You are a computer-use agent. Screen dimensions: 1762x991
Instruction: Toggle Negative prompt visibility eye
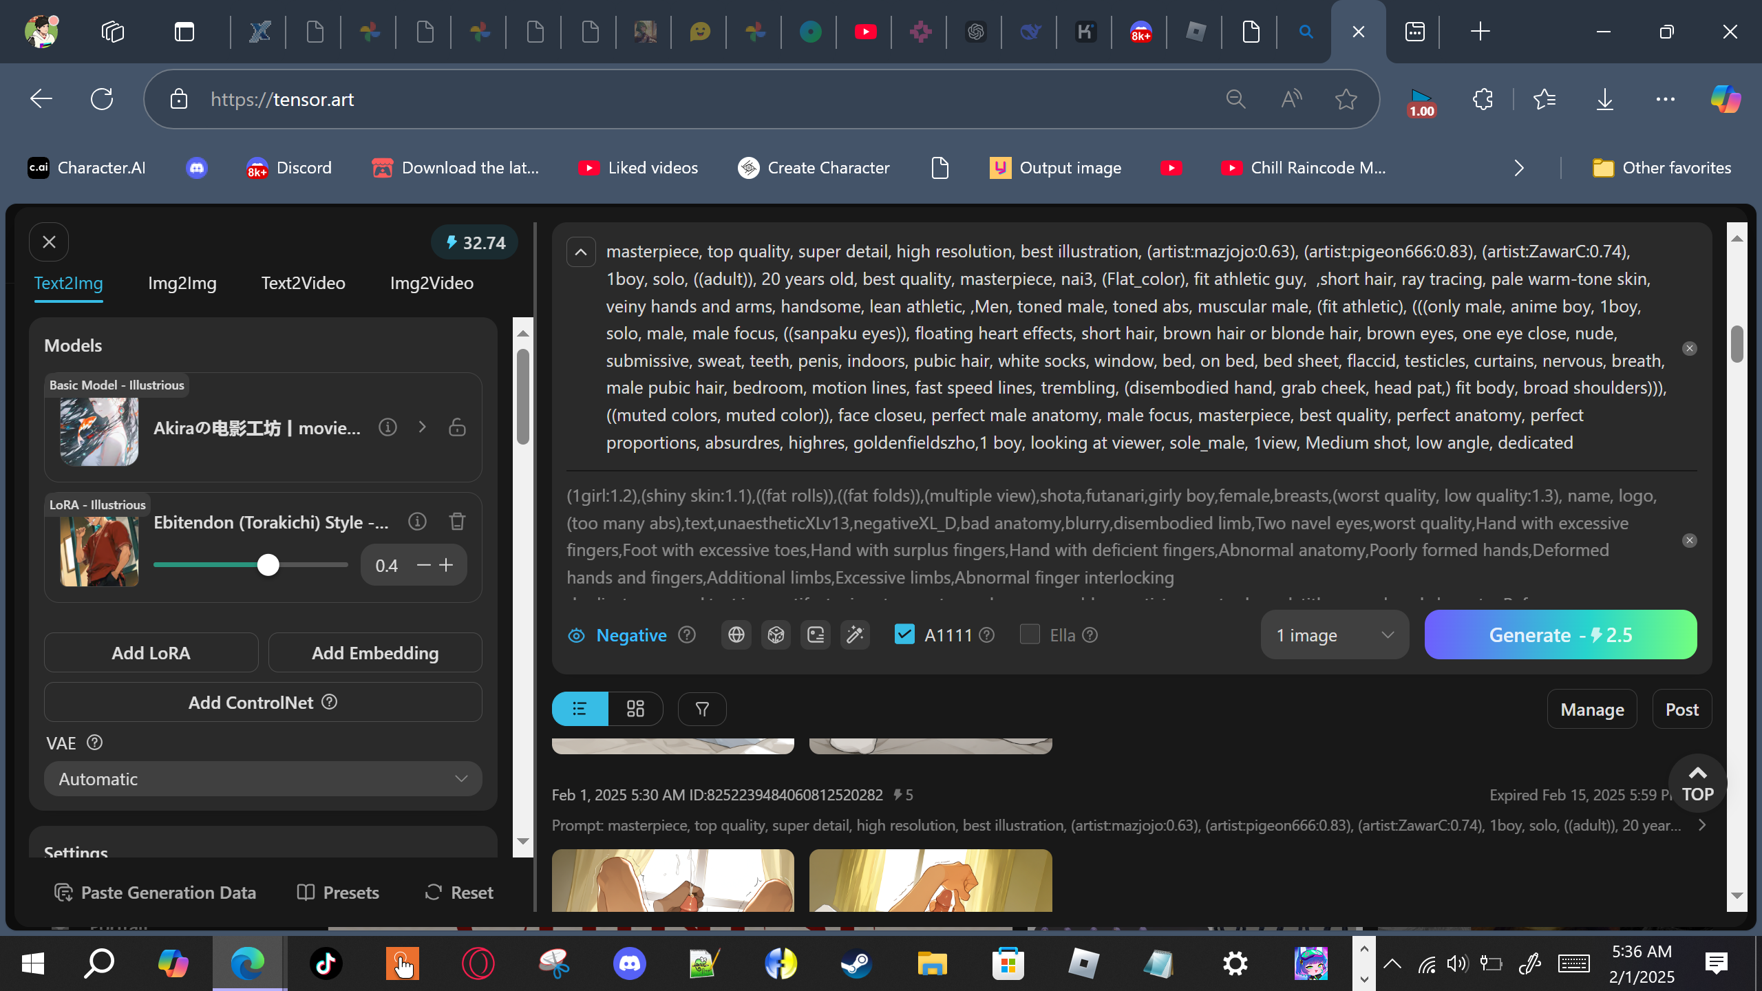pos(576,635)
